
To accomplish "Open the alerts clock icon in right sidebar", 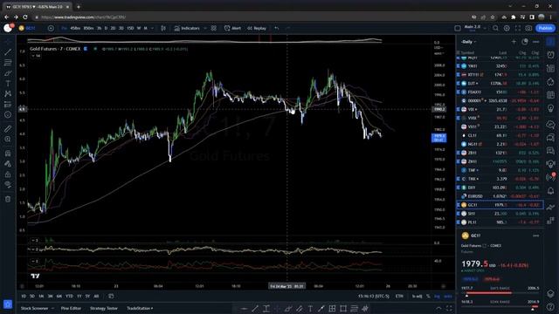I will [551, 55].
